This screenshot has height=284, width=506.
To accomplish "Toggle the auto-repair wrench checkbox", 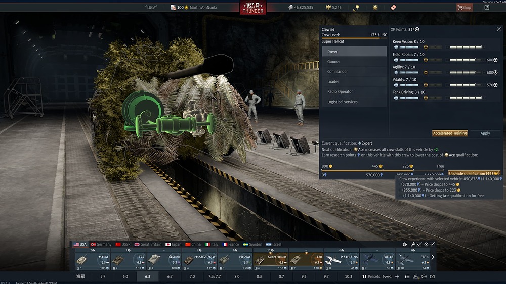I will pyautogui.click(x=419, y=244).
